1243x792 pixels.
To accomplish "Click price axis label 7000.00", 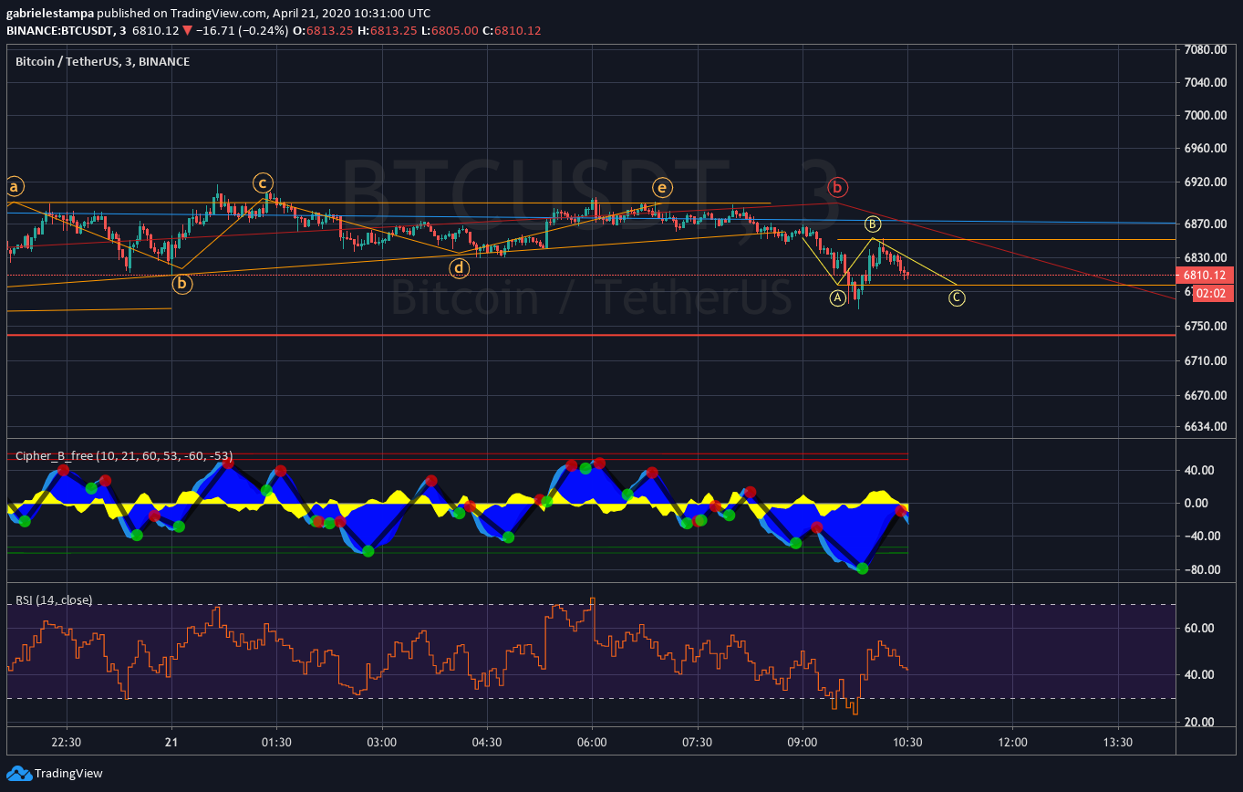I will point(1205,116).
